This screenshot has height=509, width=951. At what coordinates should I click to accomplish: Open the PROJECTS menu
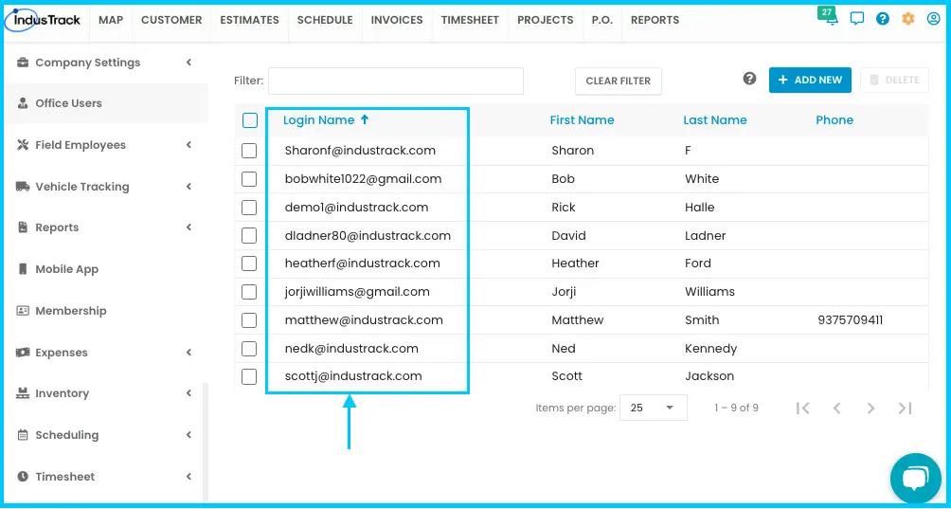pos(546,20)
